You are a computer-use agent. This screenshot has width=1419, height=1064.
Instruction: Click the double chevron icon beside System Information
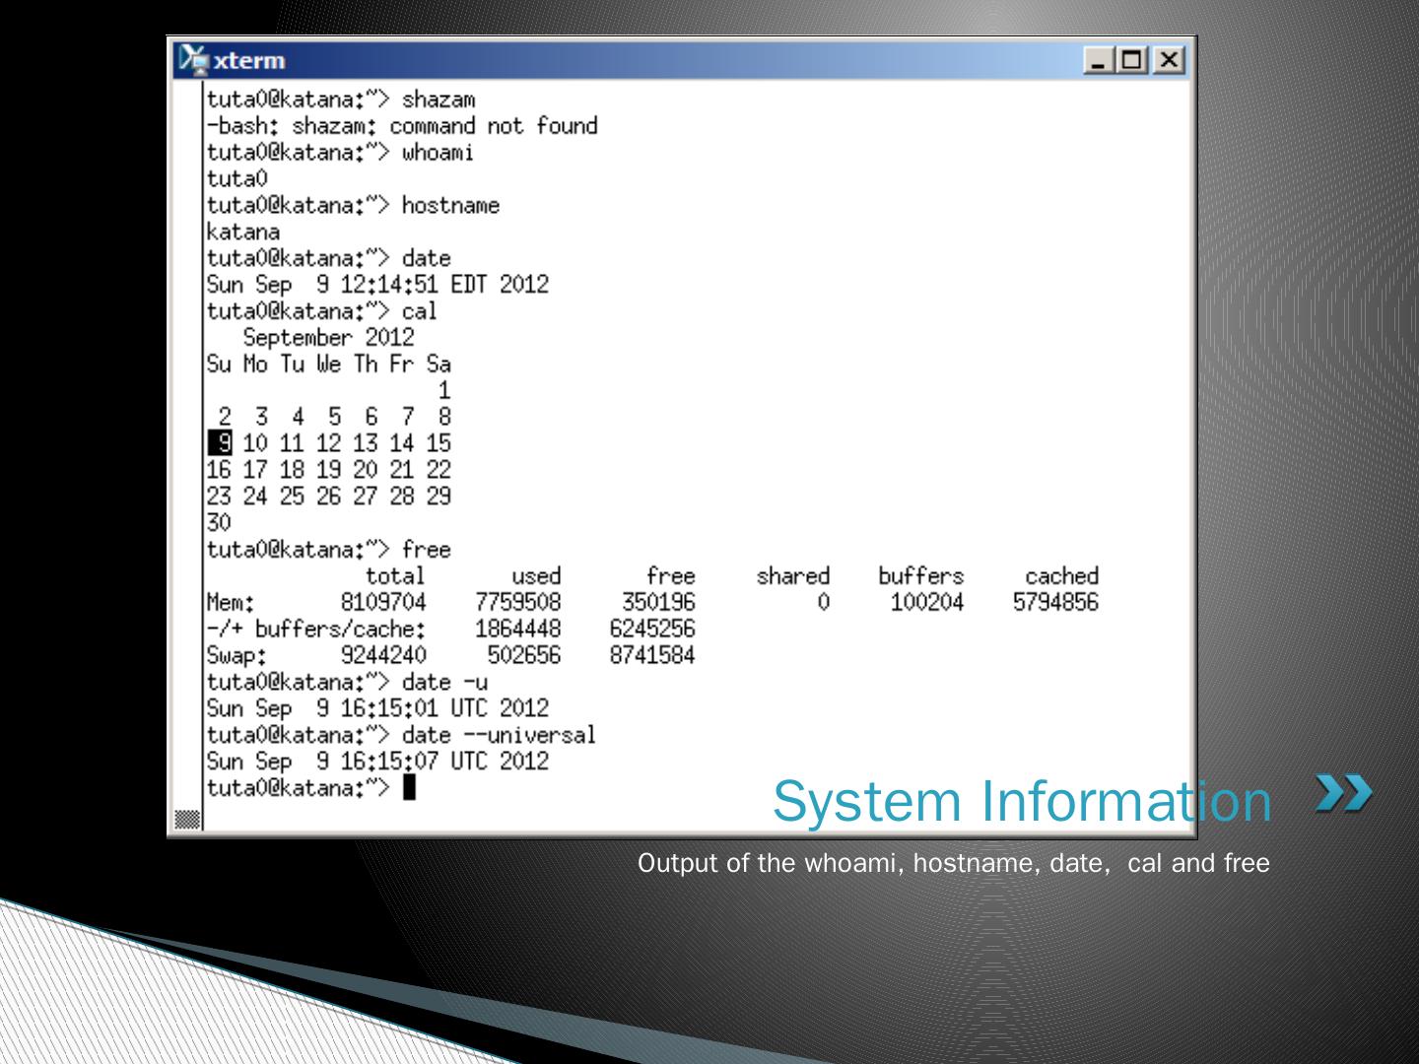1343,794
